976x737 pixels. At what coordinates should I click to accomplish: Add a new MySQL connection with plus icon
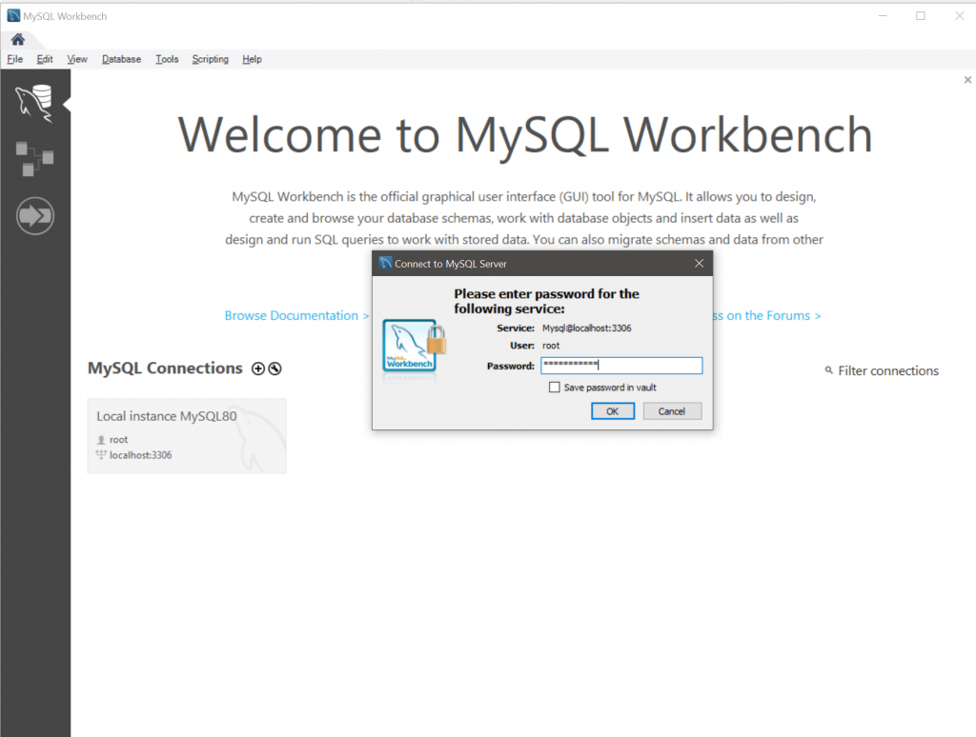pyautogui.click(x=257, y=368)
